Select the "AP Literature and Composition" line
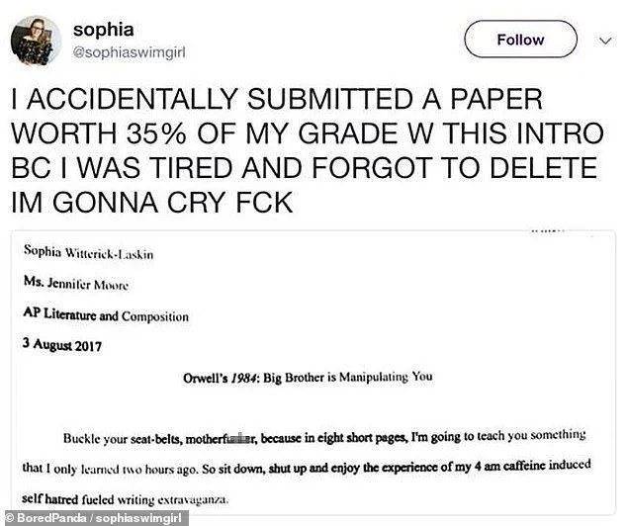The width and height of the screenshot is (627, 526). (106, 316)
